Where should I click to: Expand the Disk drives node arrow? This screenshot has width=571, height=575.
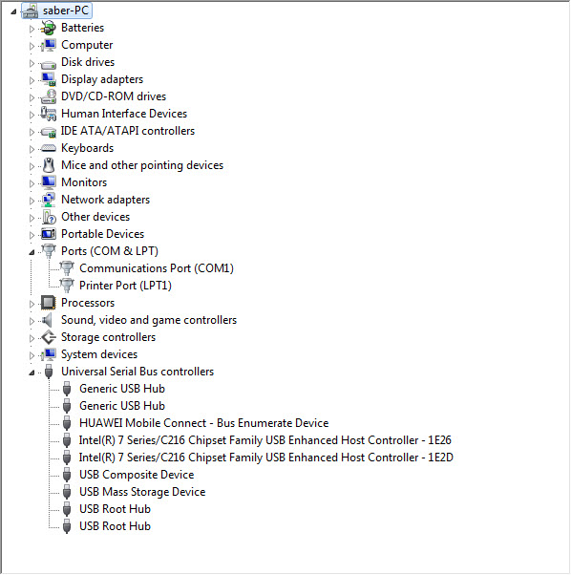point(32,63)
